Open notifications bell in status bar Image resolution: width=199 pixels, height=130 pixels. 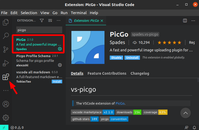click(x=194, y=127)
